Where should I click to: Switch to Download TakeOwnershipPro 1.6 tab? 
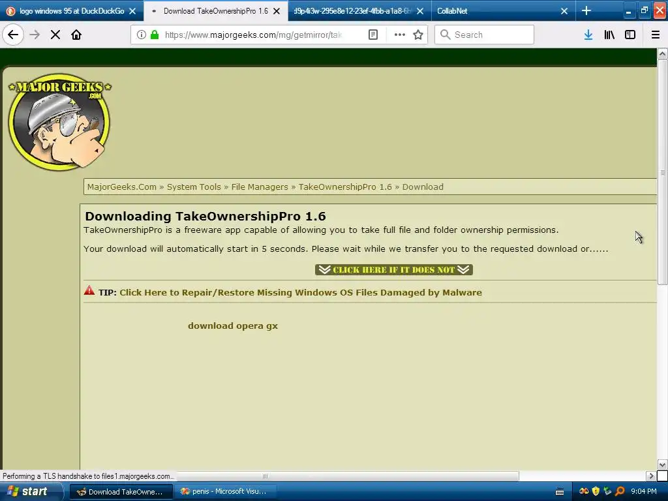coord(215,11)
